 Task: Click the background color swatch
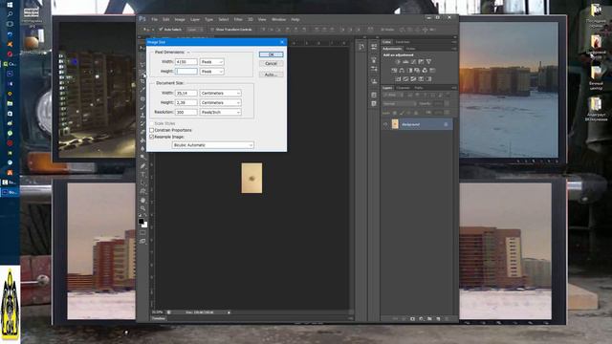145,226
